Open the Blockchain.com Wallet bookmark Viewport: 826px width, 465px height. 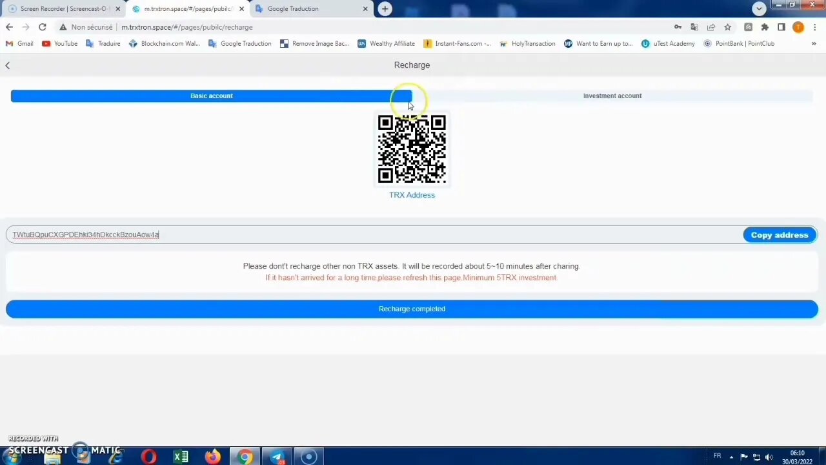165,44
